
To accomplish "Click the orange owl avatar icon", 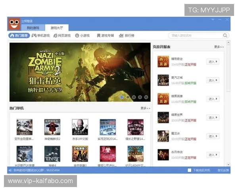I will [x=14, y=23].
